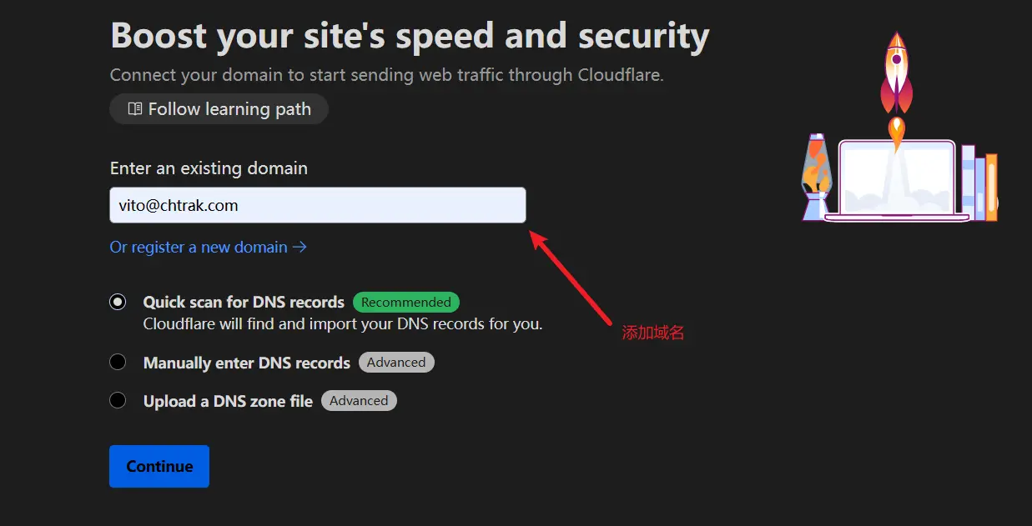The width and height of the screenshot is (1032, 526).
Task: Select the Quick scan for DNS records radio button
Action: pos(118,302)
